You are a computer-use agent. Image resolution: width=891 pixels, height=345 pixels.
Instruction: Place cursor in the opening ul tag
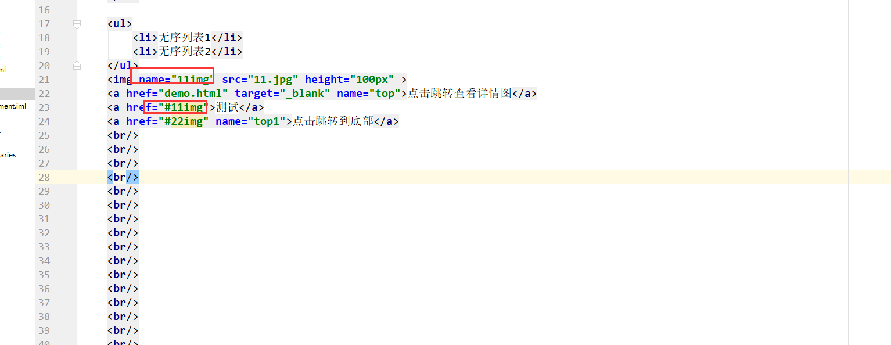coord(120,24)
